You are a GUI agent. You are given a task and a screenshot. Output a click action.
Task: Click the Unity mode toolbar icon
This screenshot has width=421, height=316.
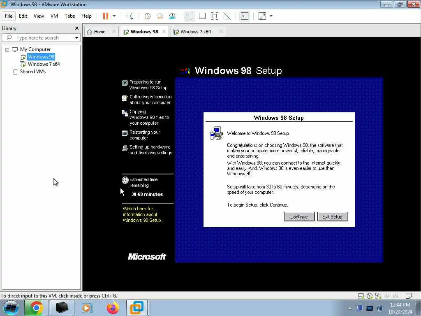pyautogui.click(x=227, y=16)
